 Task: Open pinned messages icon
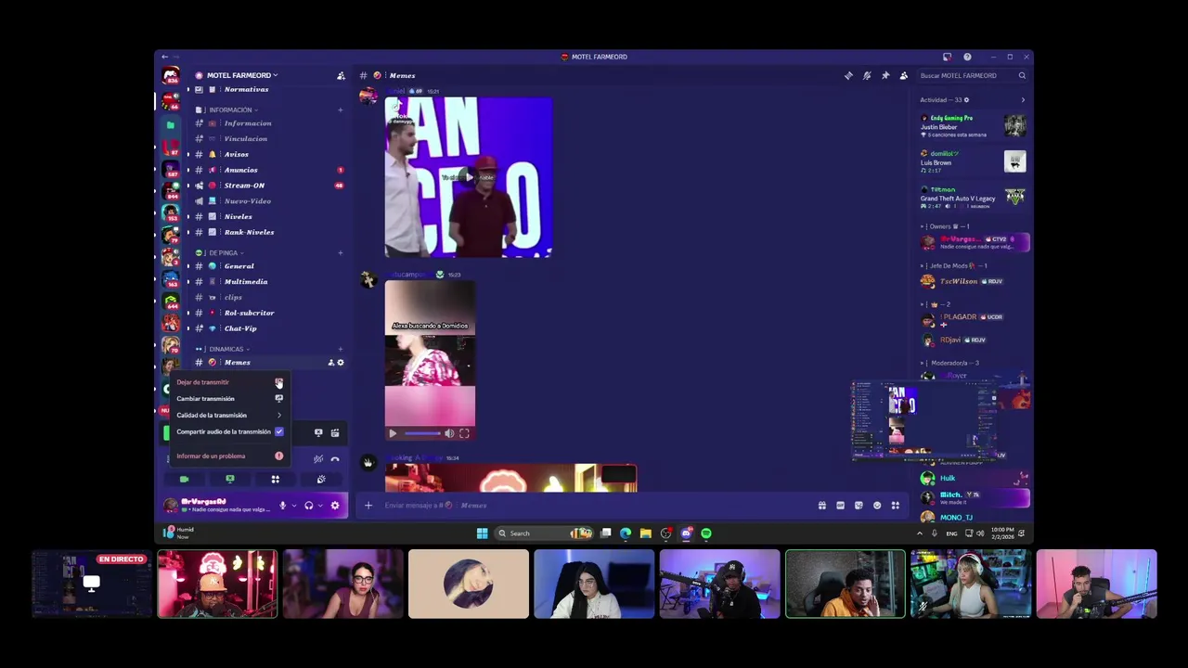(885, 75)
